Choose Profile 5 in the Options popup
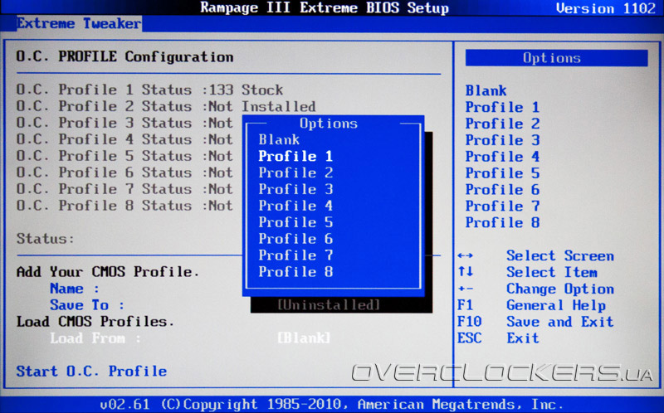664x413 pixels. click(x=295, y=222)
